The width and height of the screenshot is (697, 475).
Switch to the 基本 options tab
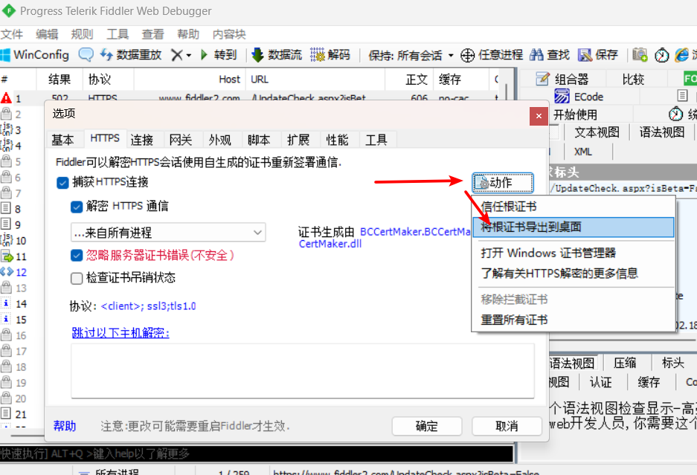[x=62, y=140]
